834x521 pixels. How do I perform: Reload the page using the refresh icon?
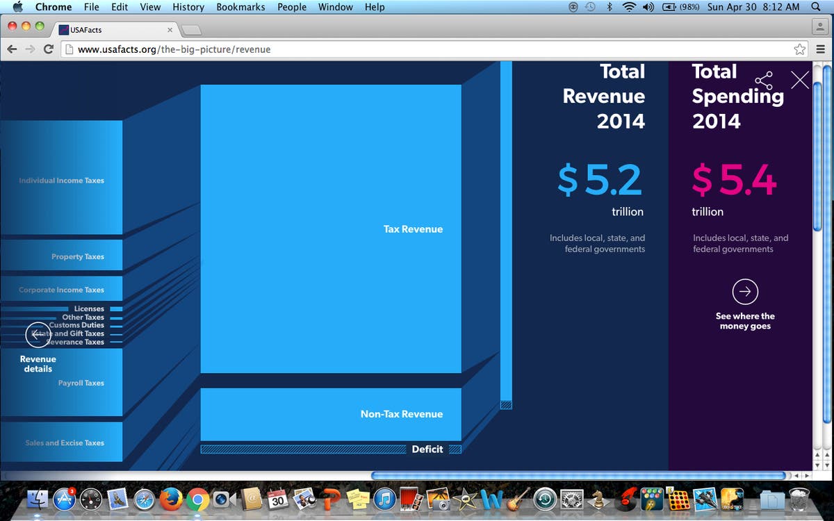48,49
